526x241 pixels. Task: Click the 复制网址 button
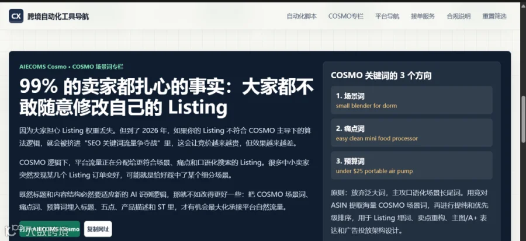98,229
